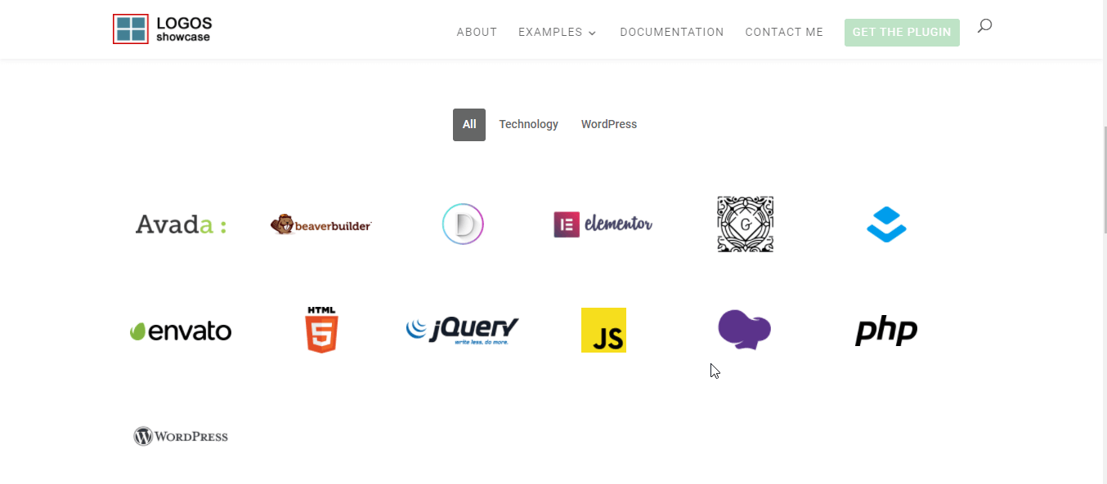Select the php logo
Screen dimensions: 1107x484
(x=885, y=331)
